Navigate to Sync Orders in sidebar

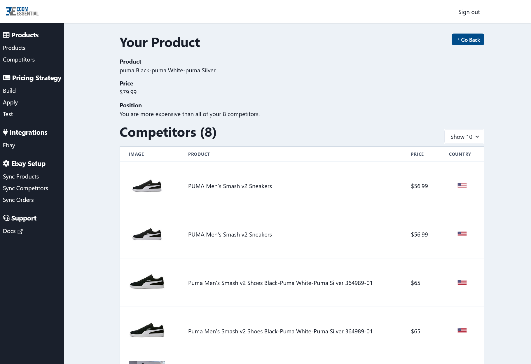tap(18, 200)
